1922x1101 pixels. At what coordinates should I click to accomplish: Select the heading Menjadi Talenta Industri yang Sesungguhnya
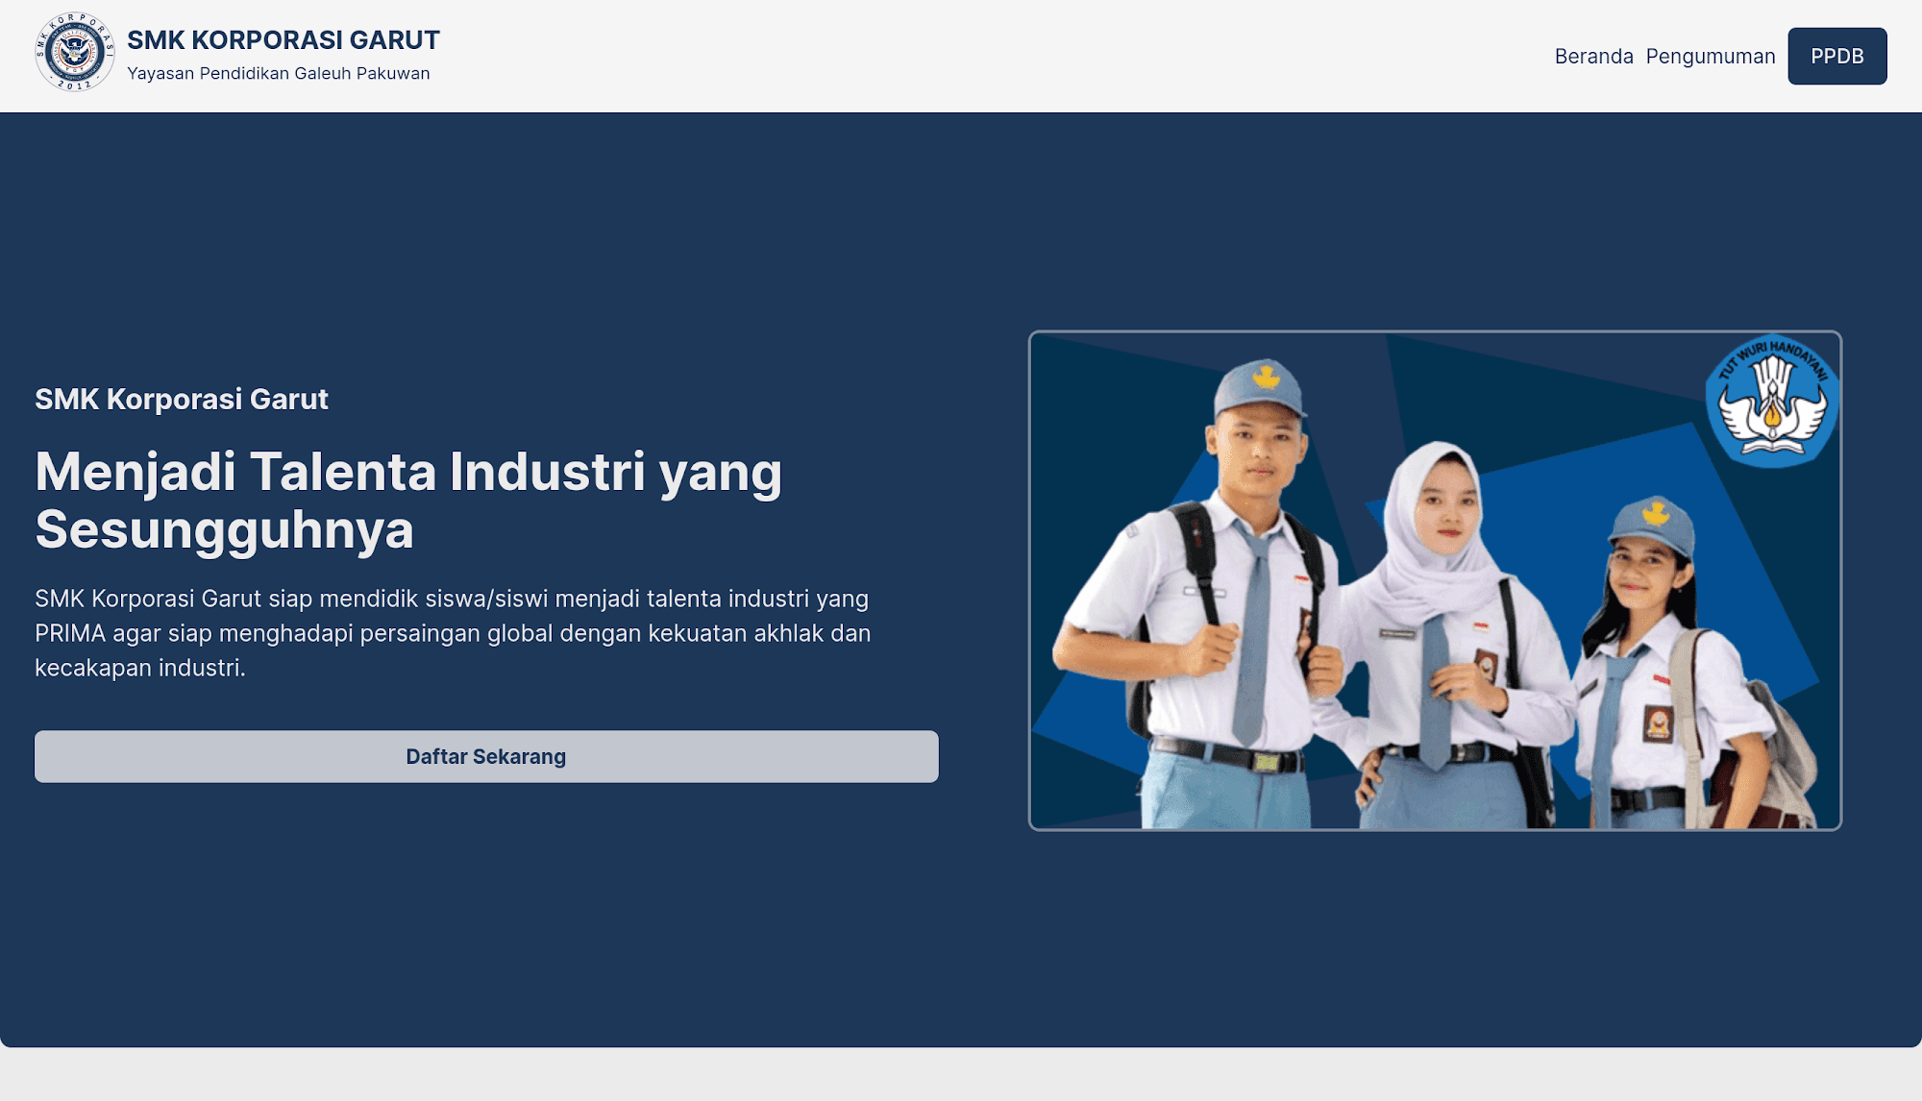point(408,501)
